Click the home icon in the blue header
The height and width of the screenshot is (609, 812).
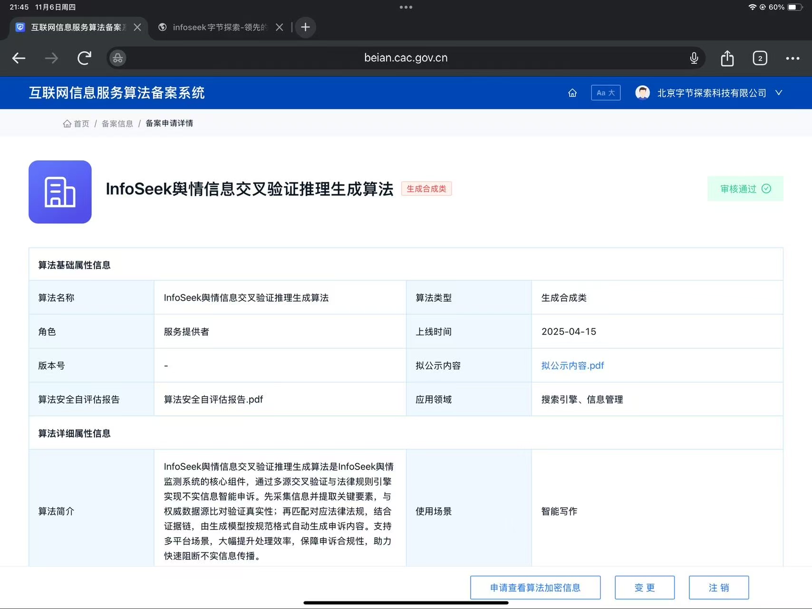pos(572,93)
